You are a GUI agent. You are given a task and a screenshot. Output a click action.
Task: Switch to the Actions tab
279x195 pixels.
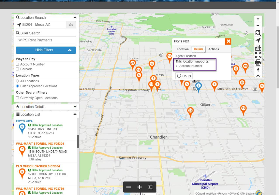pos(214,49)
